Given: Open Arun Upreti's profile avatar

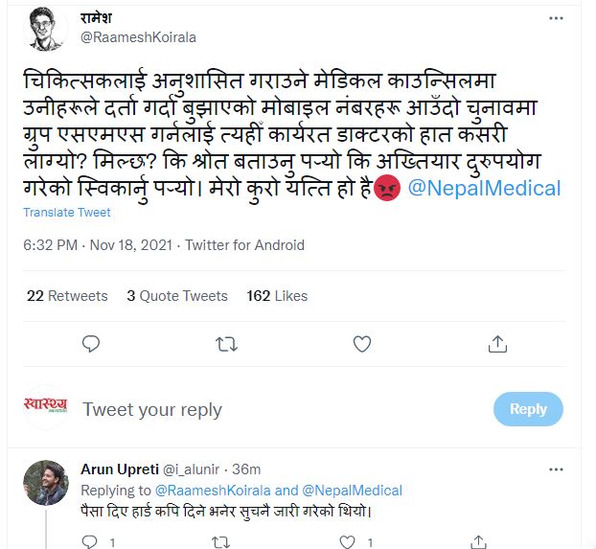Looking at the screenshot, I should pyautogui.click(x=45, y=482).
